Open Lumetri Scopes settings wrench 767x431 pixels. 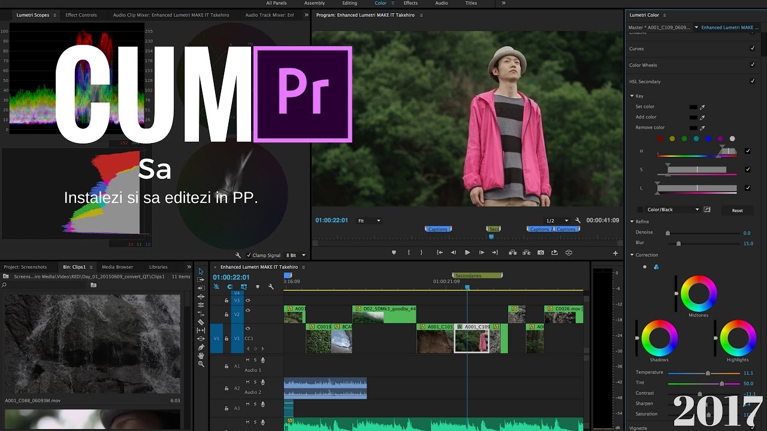238,255
